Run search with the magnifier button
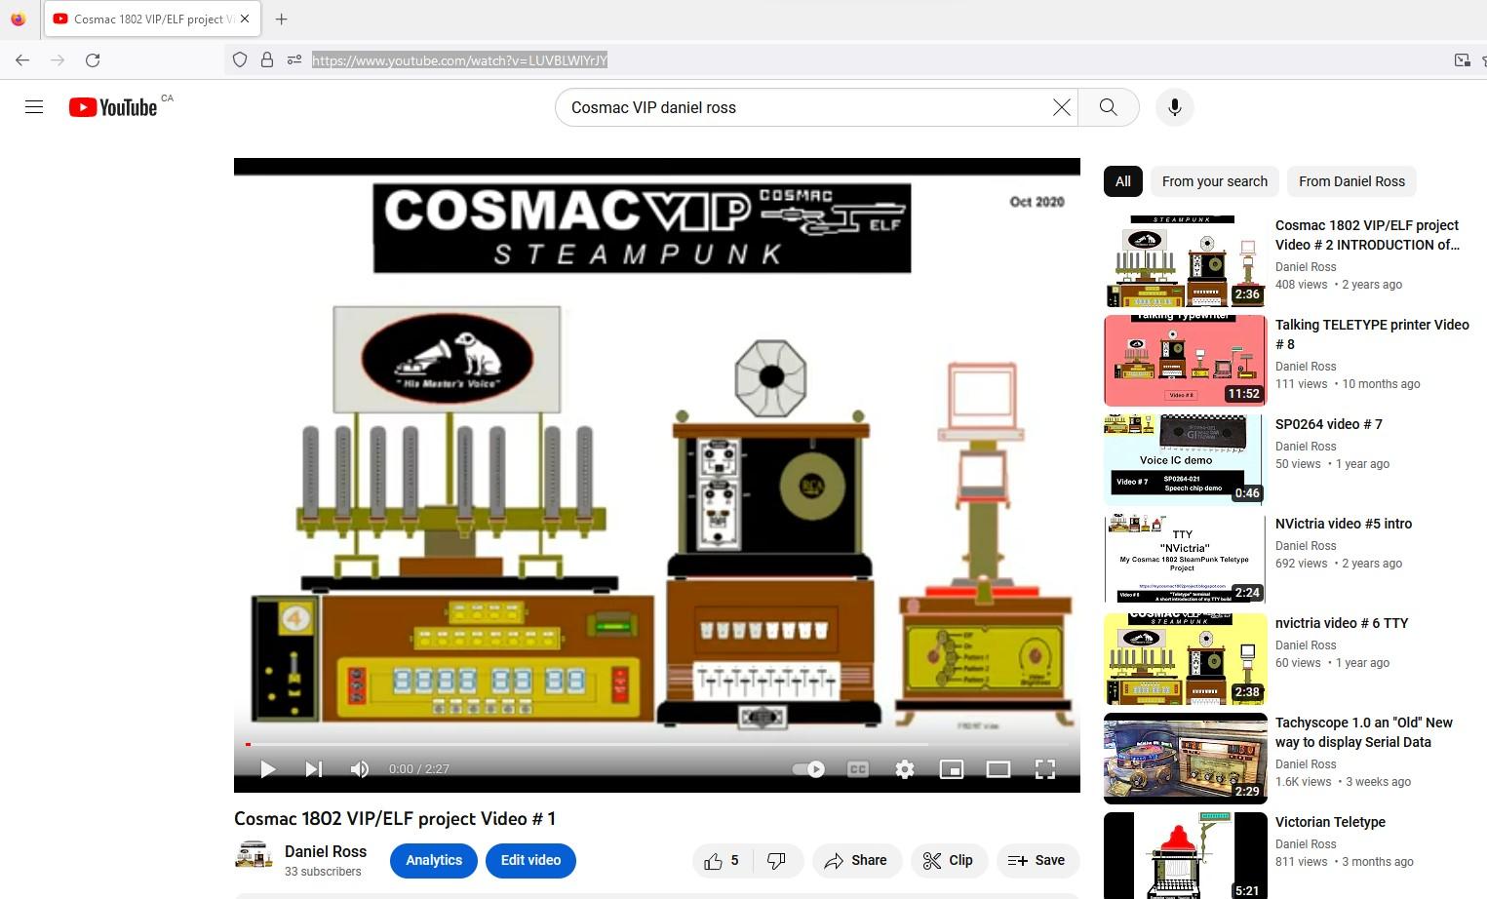This screenshot has width=1487, height=899. coord(1109,107)
